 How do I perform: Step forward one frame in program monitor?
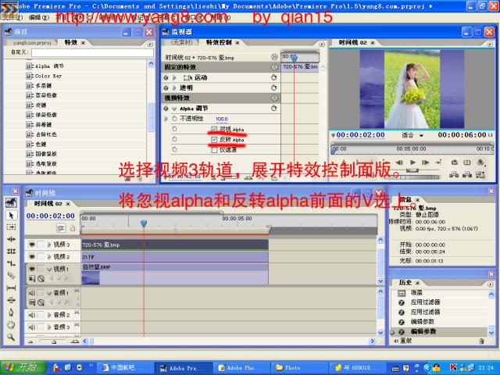point(425,162)
